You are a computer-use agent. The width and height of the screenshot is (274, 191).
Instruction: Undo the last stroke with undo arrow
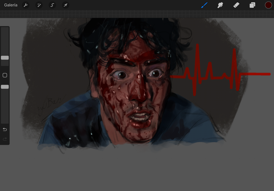(x=5, y=129)
